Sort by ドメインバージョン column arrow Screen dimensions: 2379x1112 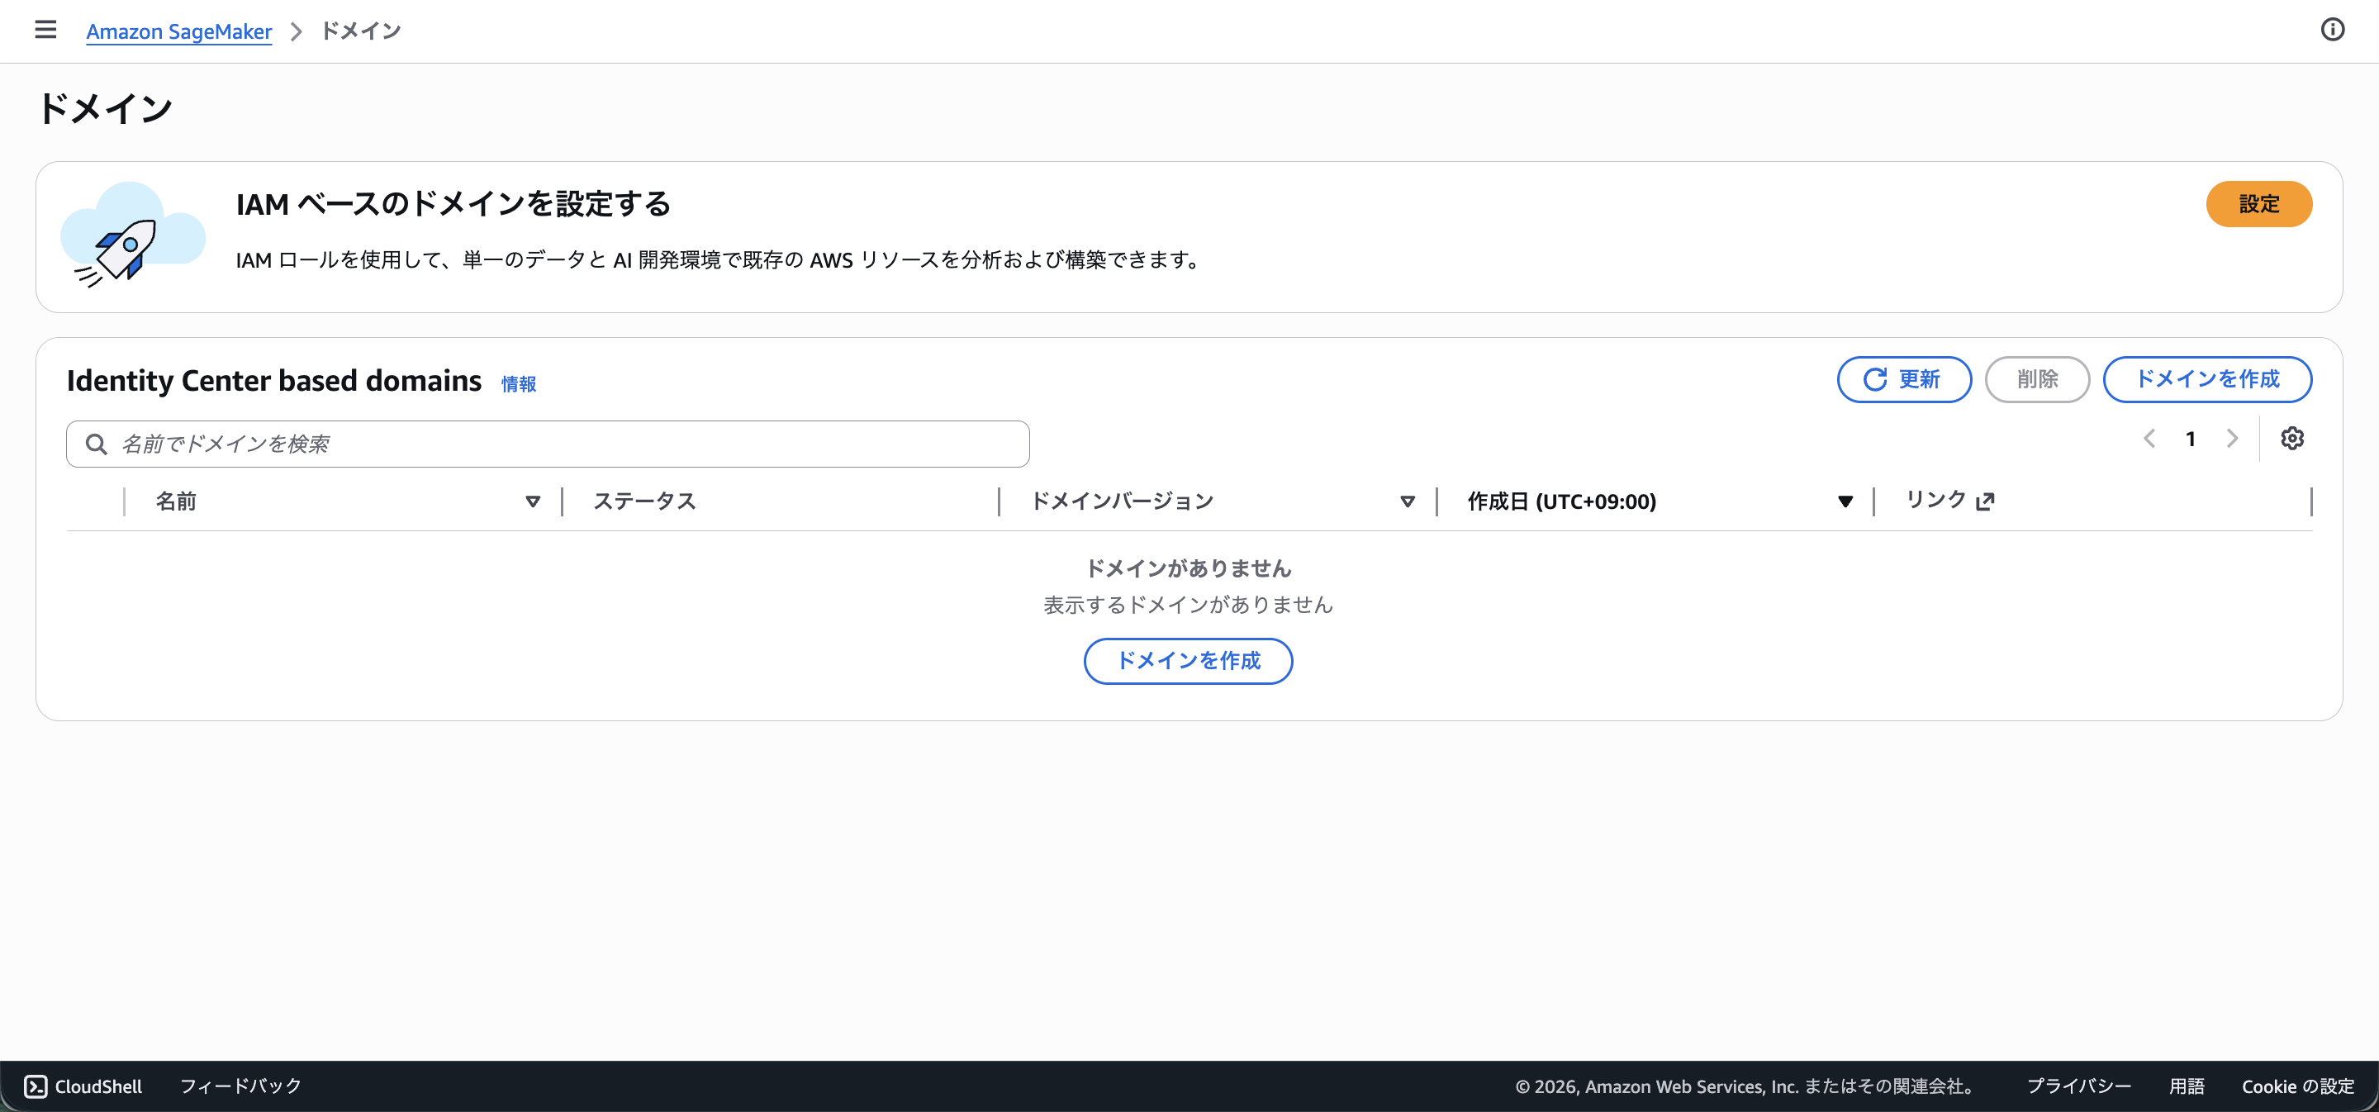(x=1408, y=501)
